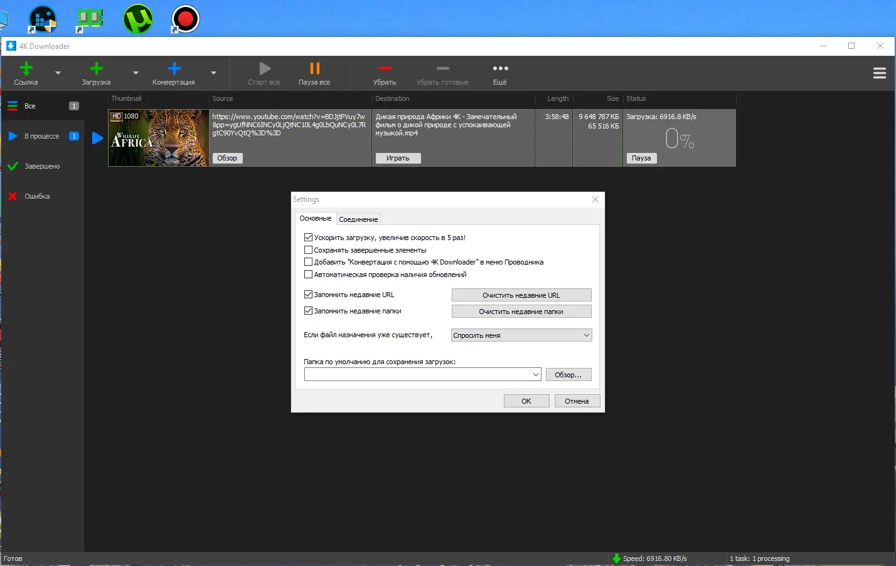Filter by Завершено in sidebar
Image resolution: width=896 pixels, height=566 pixels.
(42, 166)
